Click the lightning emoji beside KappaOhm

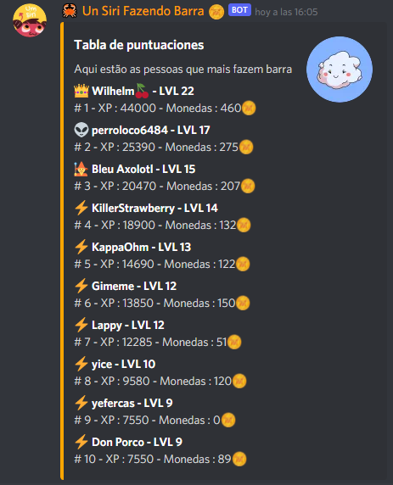tap(81, 247)
